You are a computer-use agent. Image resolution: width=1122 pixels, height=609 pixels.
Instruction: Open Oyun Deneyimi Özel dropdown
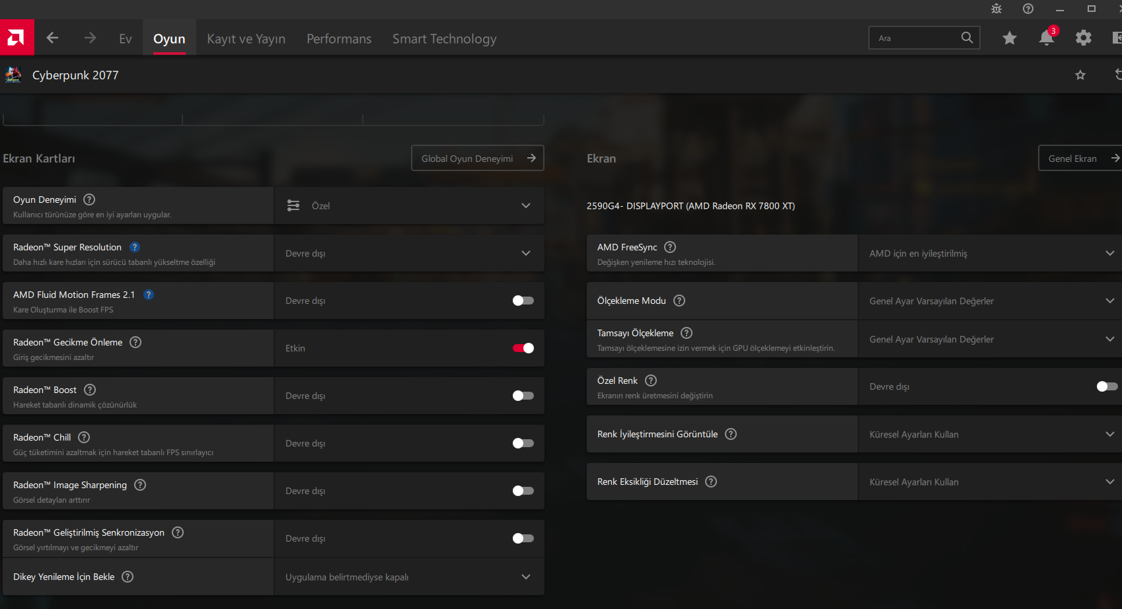(409, 205)
